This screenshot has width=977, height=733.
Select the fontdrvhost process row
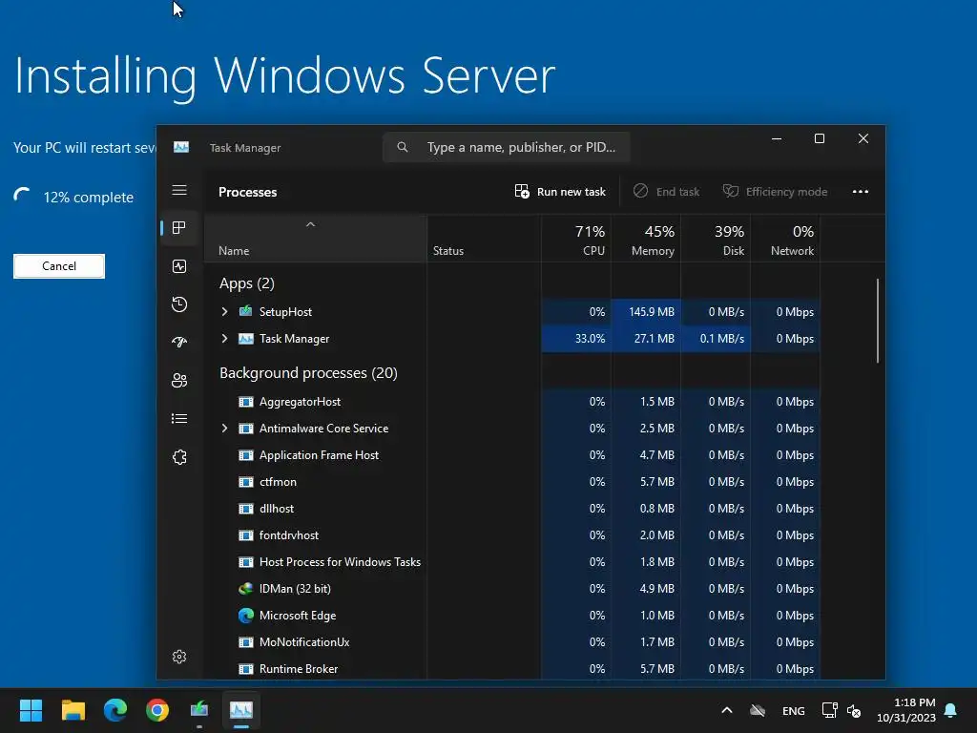click(x=512, y=534)
